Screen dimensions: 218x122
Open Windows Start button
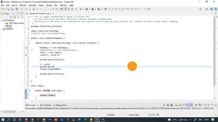point(3,120)
